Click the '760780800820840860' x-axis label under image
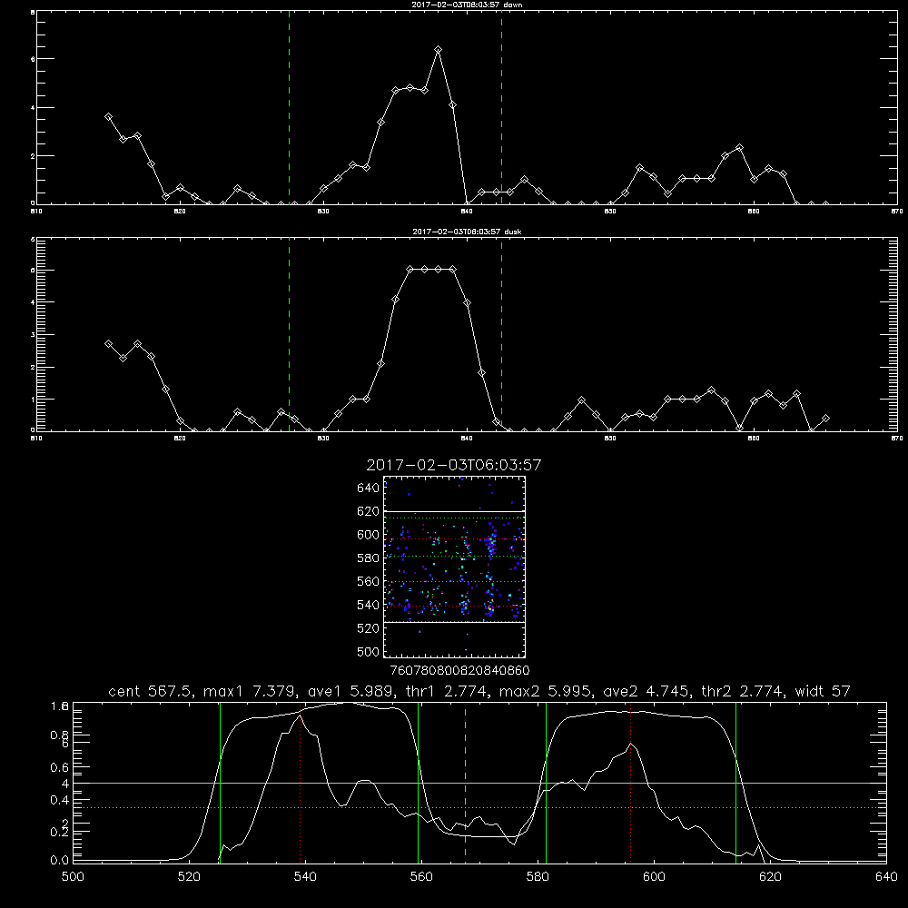The width and height of the screenshot is (908, 908). click(x=460, y=671)
